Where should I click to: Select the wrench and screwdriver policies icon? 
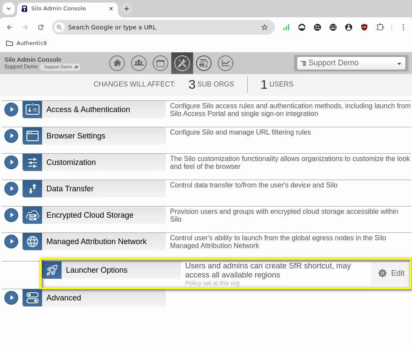(182, 63)
